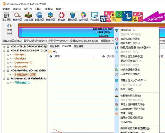This screenshot has height=133, width=165.
Task: Click the 删除分区 toolbar icon
Action: tap(73, 16)
